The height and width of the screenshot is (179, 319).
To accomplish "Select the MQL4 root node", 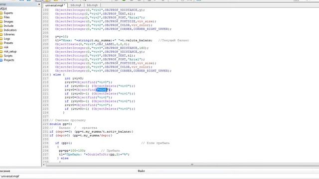I will [3, 8].
